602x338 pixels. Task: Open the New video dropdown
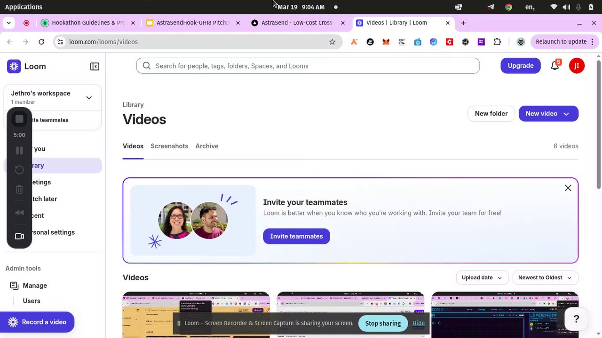pyautogui.click(x=548, y=114)
